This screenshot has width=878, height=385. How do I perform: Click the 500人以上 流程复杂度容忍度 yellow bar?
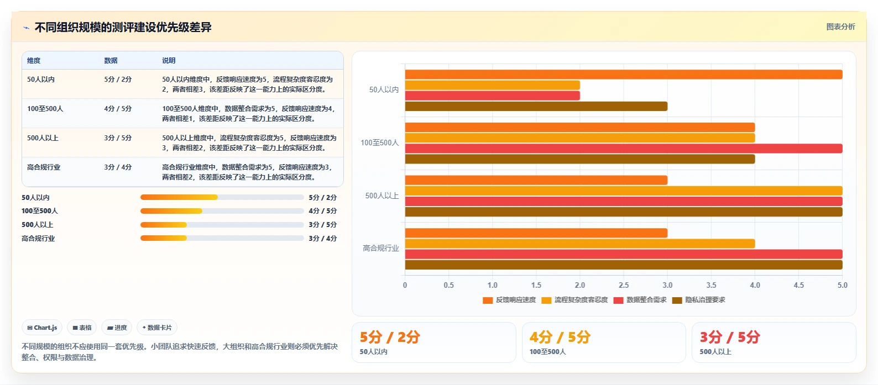[x=624, y=191]
